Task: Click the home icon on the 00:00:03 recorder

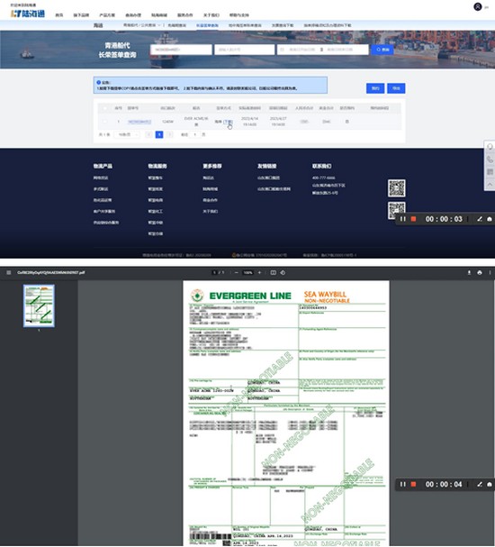Action: (x=490, y=219)
